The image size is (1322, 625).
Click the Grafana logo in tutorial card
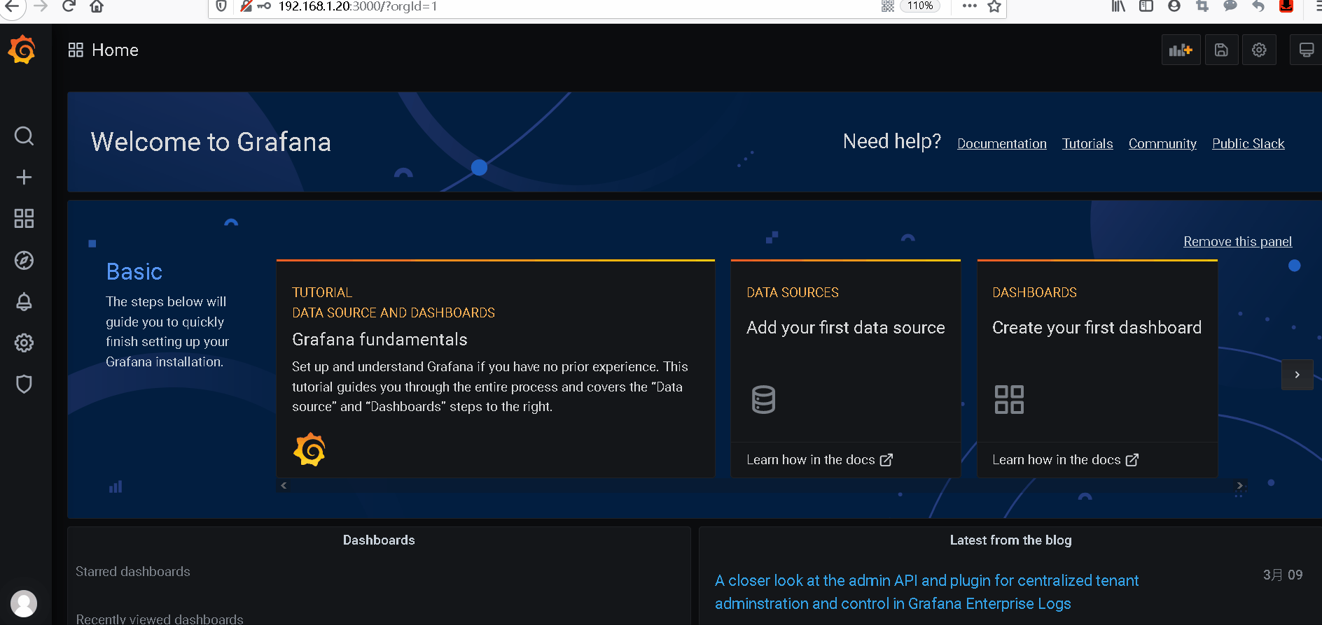coord(309,450)
